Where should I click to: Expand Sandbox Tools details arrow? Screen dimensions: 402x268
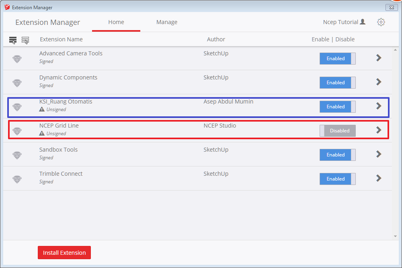tap(379, 154)
